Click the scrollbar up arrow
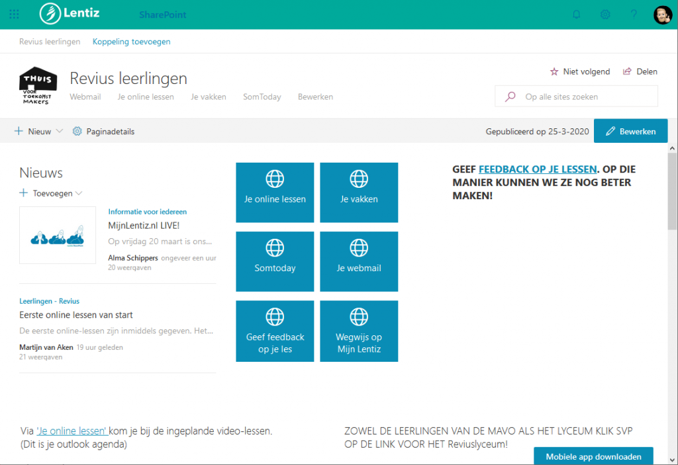This screenshot has height=465, width=678. click(x=672, y=148)
